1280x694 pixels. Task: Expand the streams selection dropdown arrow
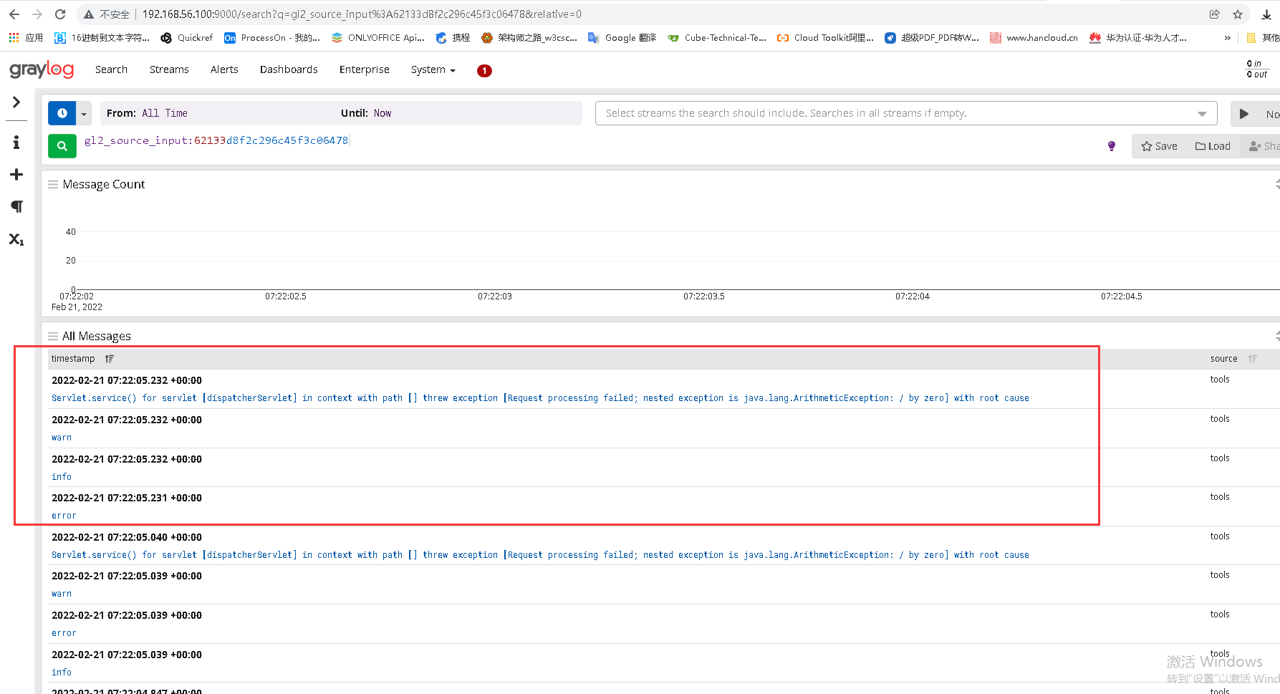click(x=1203, y=112)
